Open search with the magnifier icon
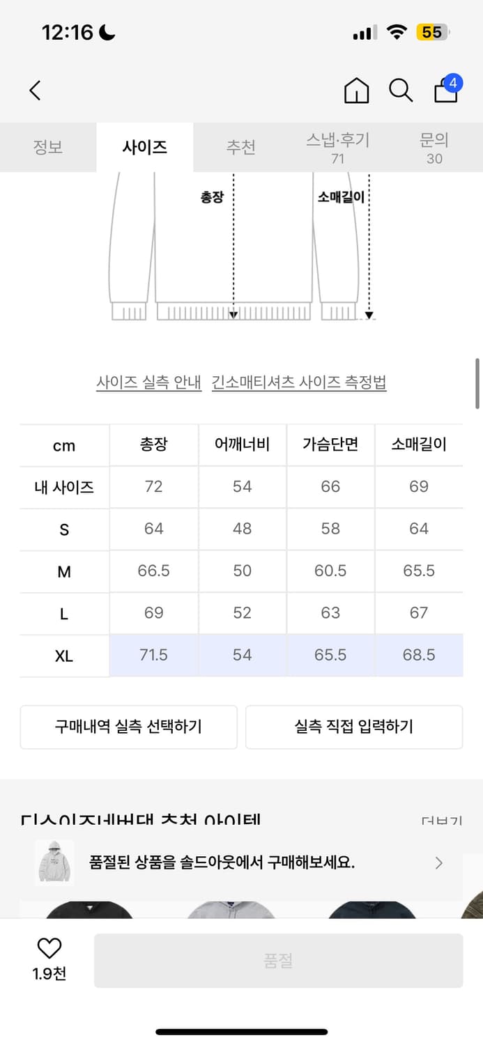Screen dimensions: 483x1045 401,91
